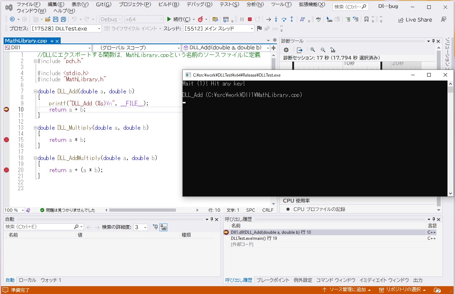Screen dimensions: 455x294
Task: Toggle the highlighted view button in Autos toolbar
Action: coord(163,227)
